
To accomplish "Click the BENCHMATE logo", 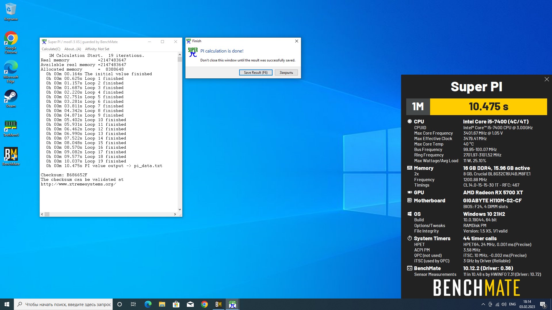I will point(476,288).
